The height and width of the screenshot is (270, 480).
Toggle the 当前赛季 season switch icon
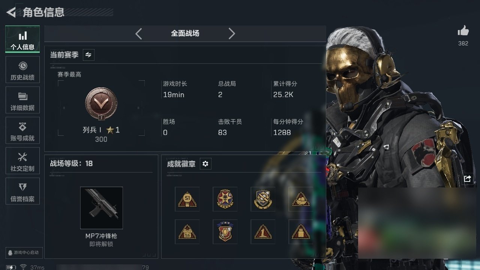[x=88, y=55]
